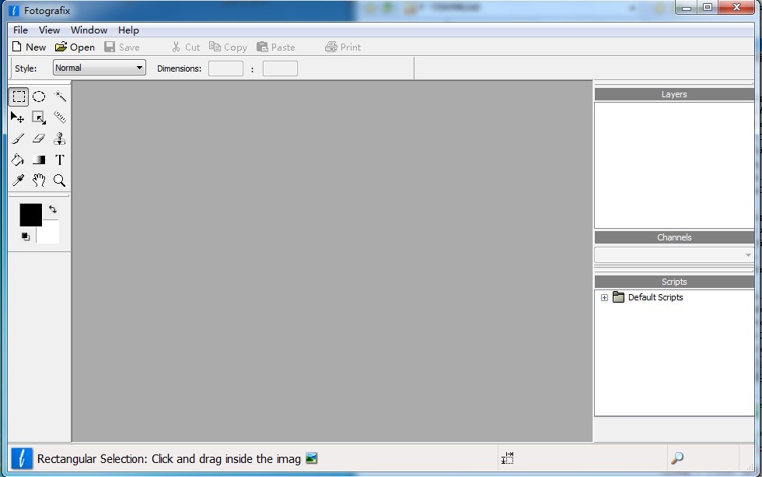Select the Paint Bucket fill tool

pyautogui.click(x=18, y=160)
